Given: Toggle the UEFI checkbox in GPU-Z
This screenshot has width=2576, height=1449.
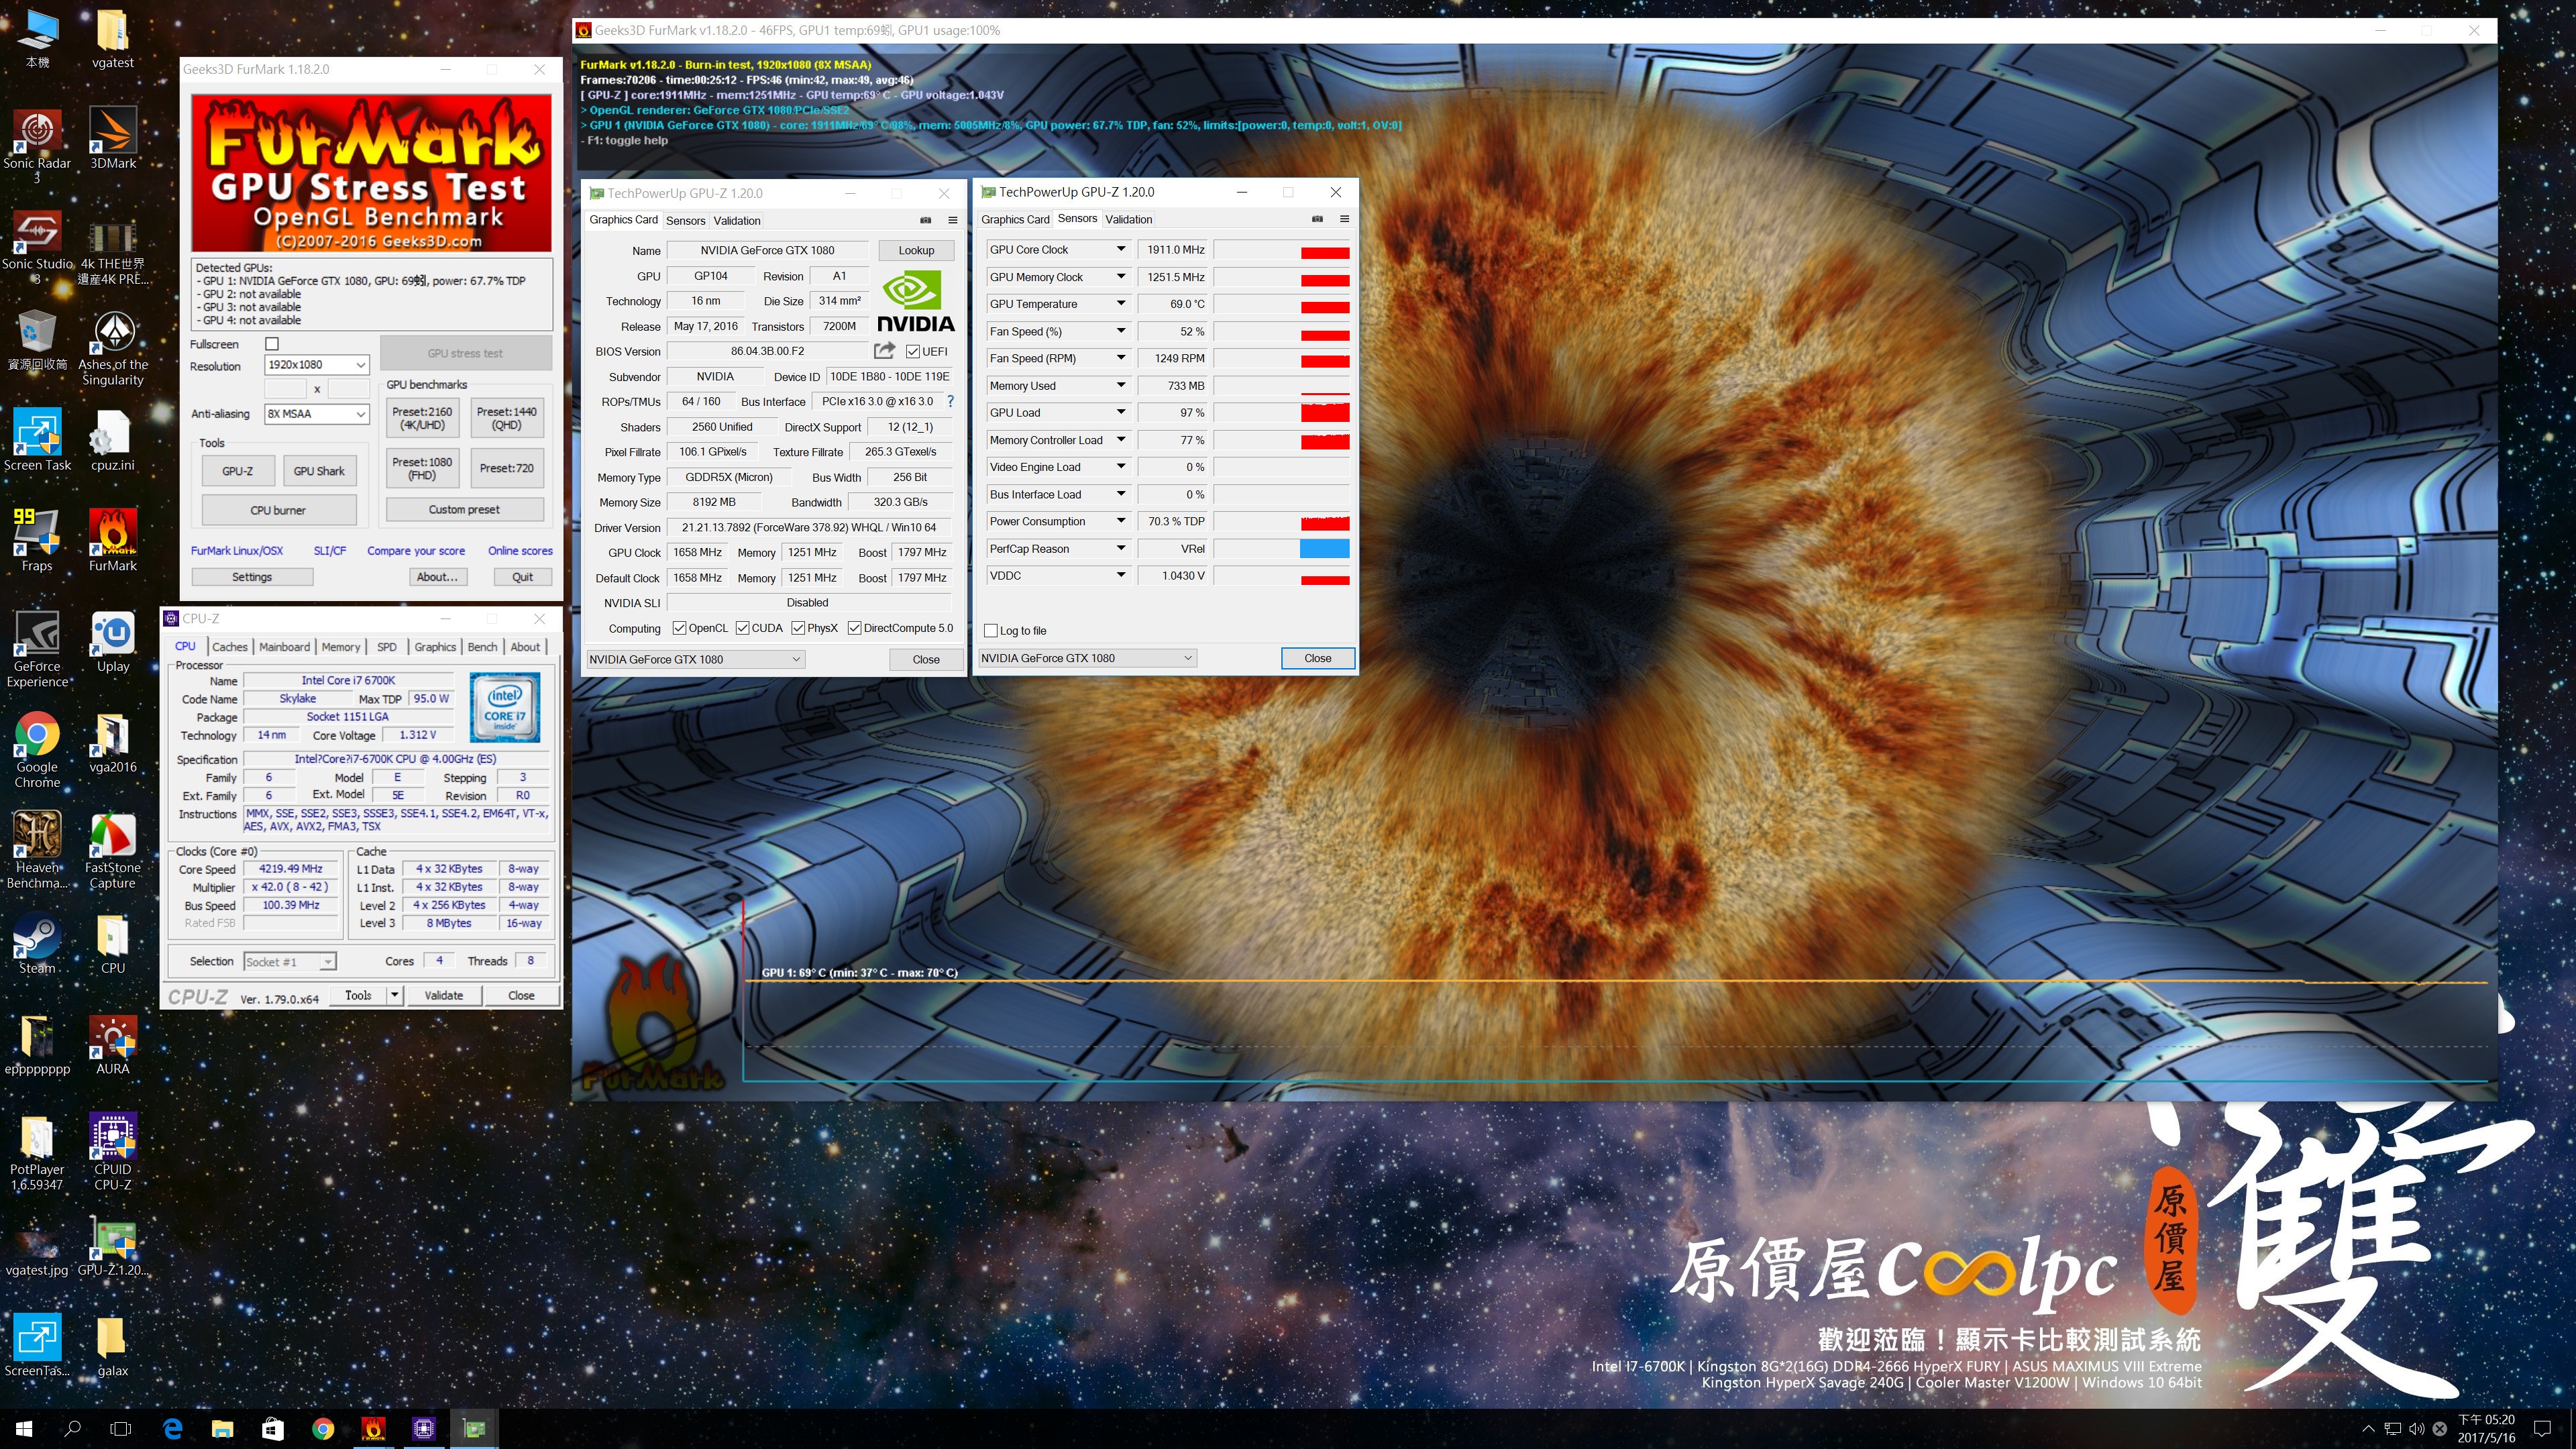Looking at the screenshot, I should coord(912,351).
